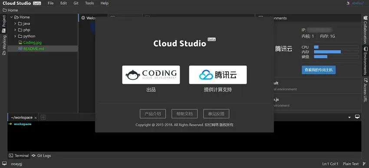Open the Access URL side panel tab

pyautogui.click(x=365, y=90)
